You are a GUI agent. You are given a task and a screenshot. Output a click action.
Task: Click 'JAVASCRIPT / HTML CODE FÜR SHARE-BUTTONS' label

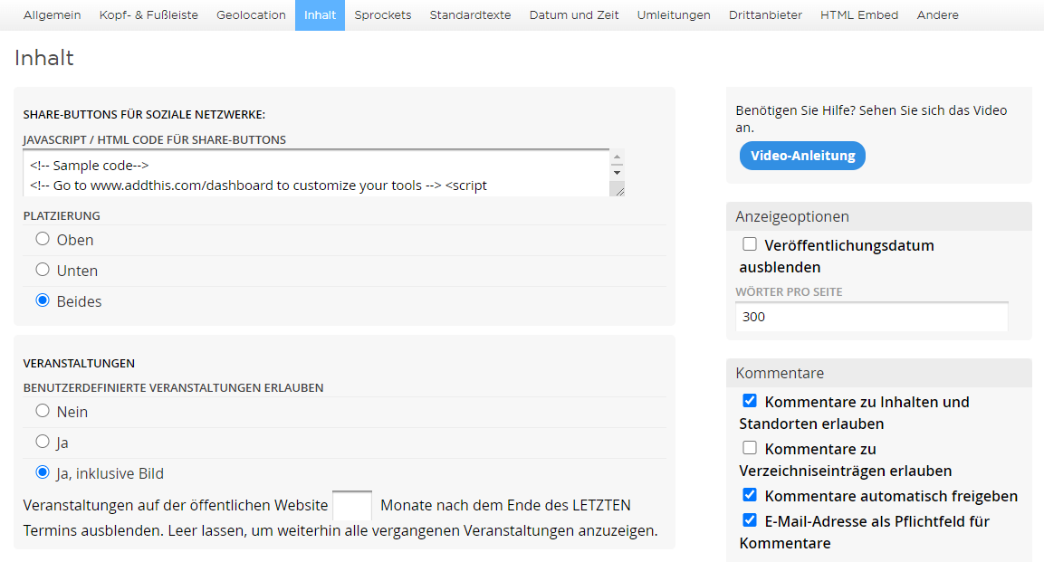click(155, 139)
